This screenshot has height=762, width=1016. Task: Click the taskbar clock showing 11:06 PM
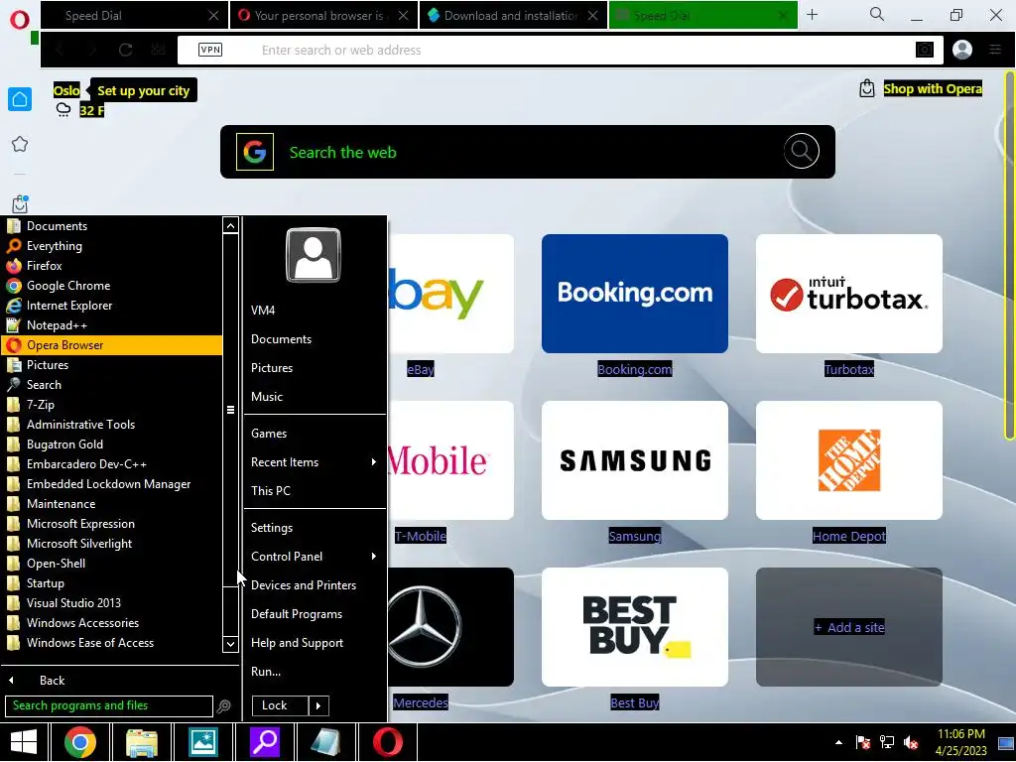coord(961,742)
